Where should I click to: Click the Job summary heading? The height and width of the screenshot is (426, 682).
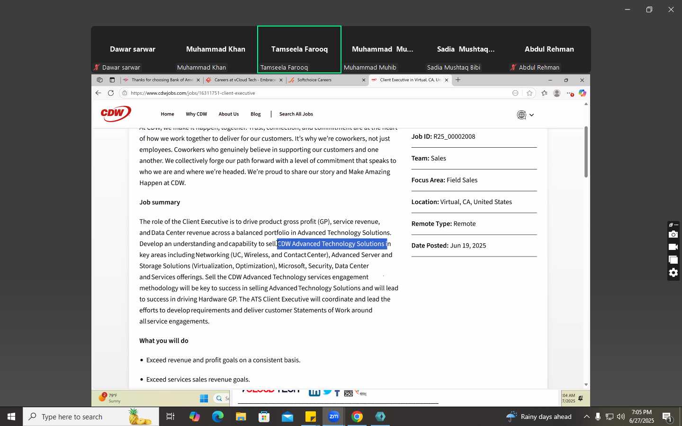tap(160, 202)
